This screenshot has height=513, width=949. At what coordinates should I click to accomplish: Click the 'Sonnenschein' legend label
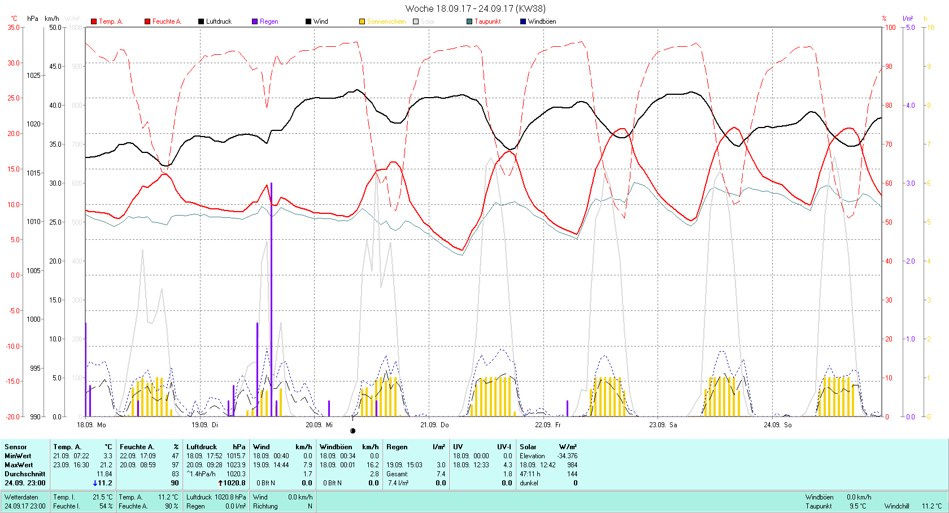point(386,21)
